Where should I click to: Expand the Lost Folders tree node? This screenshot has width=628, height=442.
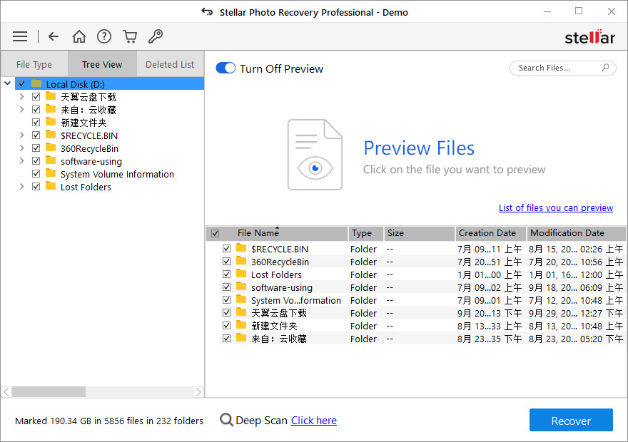click(21, 186)
